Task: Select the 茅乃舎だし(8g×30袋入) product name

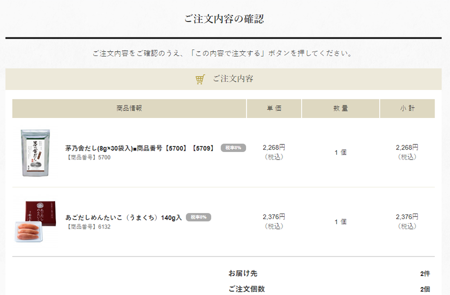Action: tap(140, 148)
